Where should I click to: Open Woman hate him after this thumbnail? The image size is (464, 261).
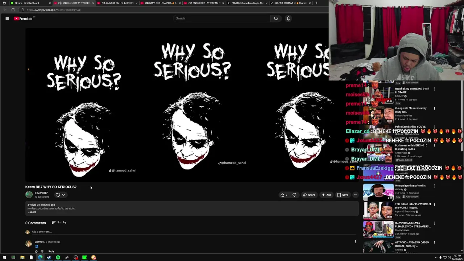tap(378, 192)
